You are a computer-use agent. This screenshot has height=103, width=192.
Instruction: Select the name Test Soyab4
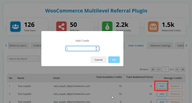pos(24,94)
